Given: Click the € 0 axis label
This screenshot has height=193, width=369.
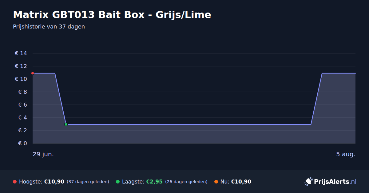Looking at the screenshot, I should point(23,143).
